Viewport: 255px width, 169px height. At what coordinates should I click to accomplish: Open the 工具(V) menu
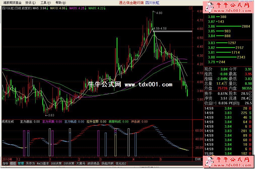[46, 3]
